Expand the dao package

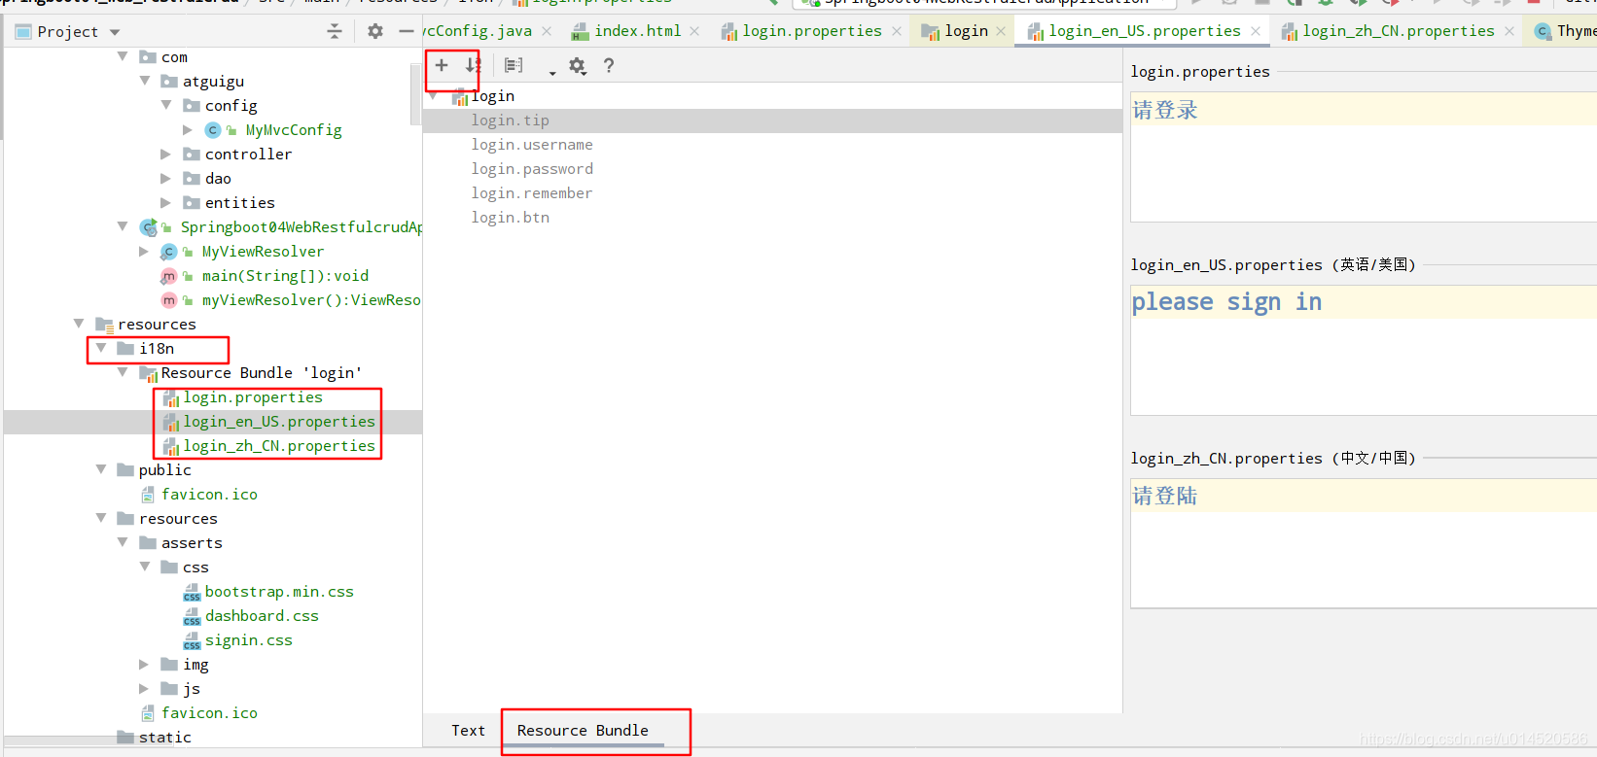tap(165, 178)
